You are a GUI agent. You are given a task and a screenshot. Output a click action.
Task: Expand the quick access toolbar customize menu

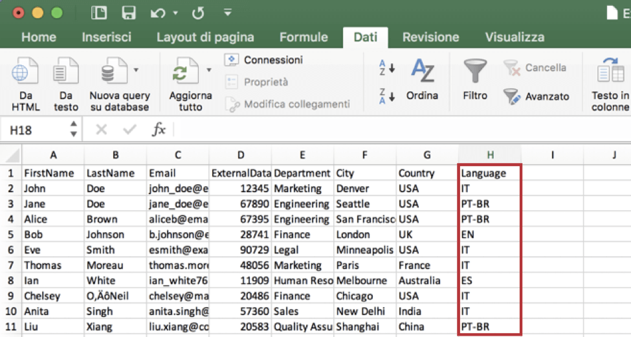[227, 12]
